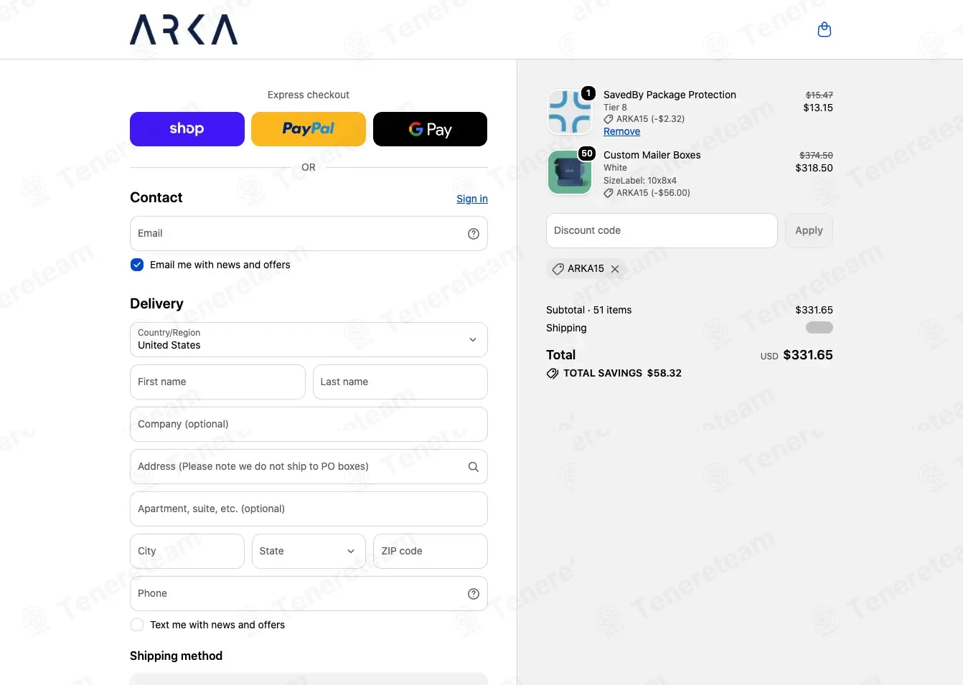Pay with Google Pay express checkout
The width and height of the screenshot is (963, 685).
click(x=431, y=129)
